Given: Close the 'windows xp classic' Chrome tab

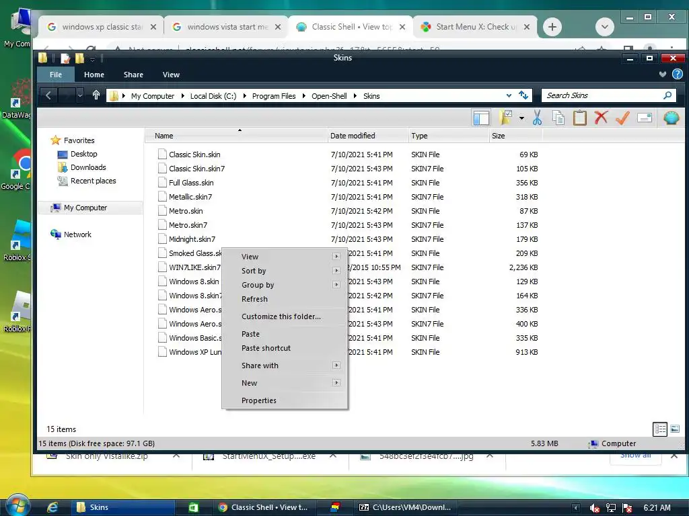Looking at the screenshot, I should click(x=153, y=27).
